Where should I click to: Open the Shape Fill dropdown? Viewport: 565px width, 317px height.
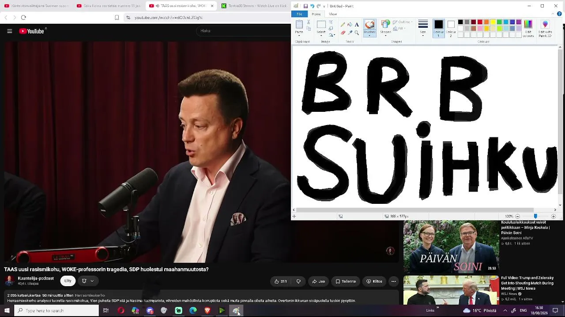point(399,29)
